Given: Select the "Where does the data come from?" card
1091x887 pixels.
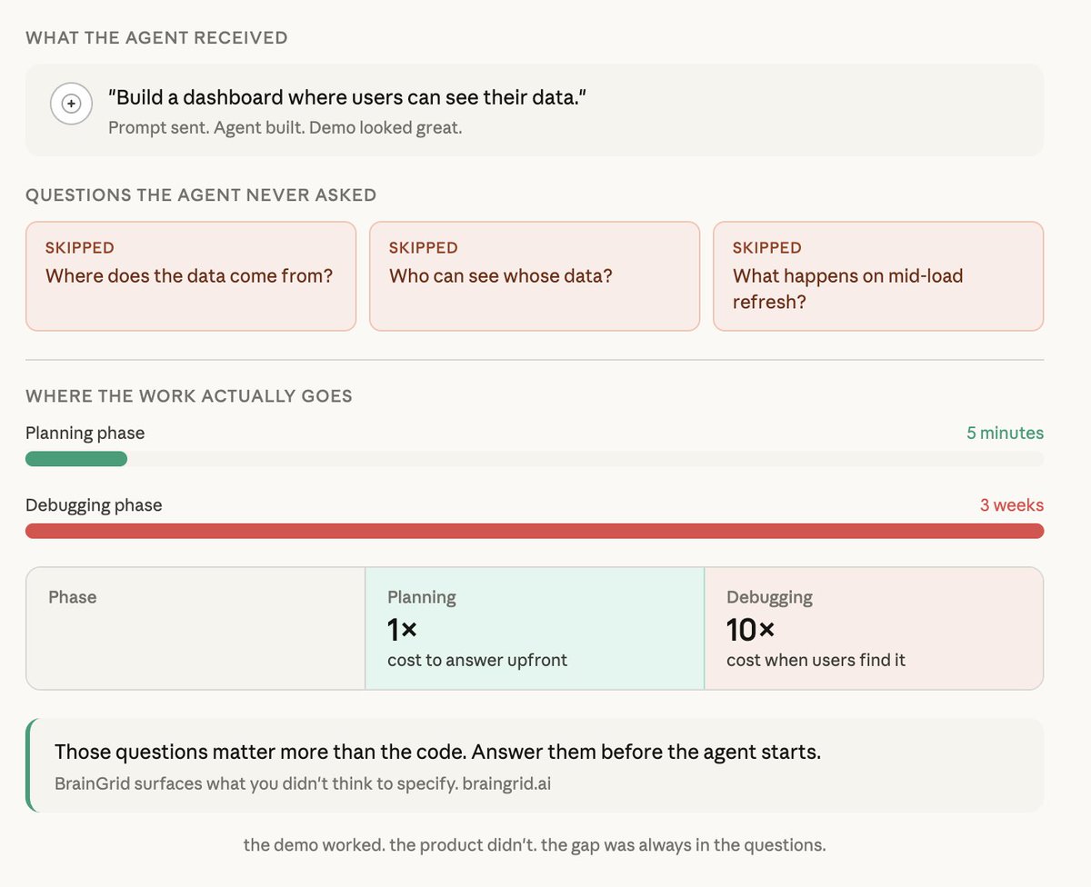Looking at the screenshot, I should pos(191,276).
